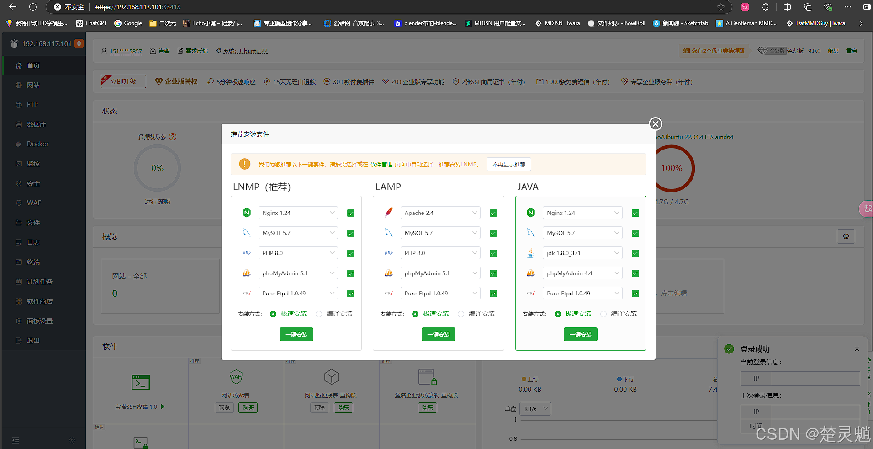The width and height of the screenshot is (873, 449).
Task: Uncheck LNMP Nginx checkbox
Action: click(351, 213)
